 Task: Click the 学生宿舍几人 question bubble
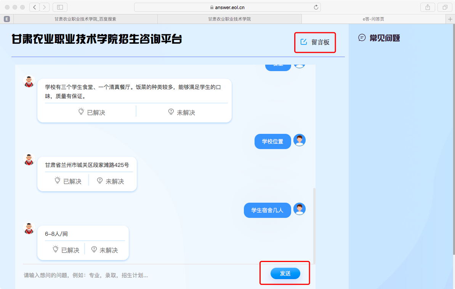pos(267,210)
